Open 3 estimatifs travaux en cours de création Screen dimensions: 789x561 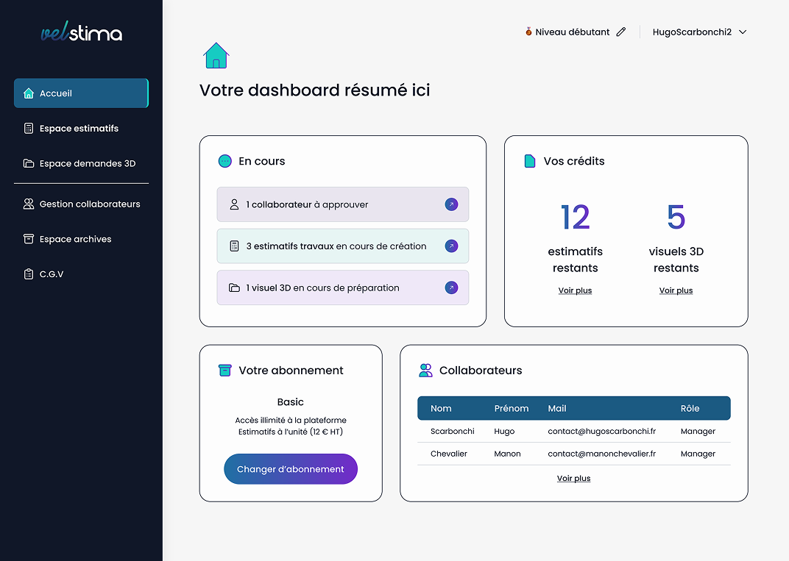pyautogui.click(x=343, y=246)
